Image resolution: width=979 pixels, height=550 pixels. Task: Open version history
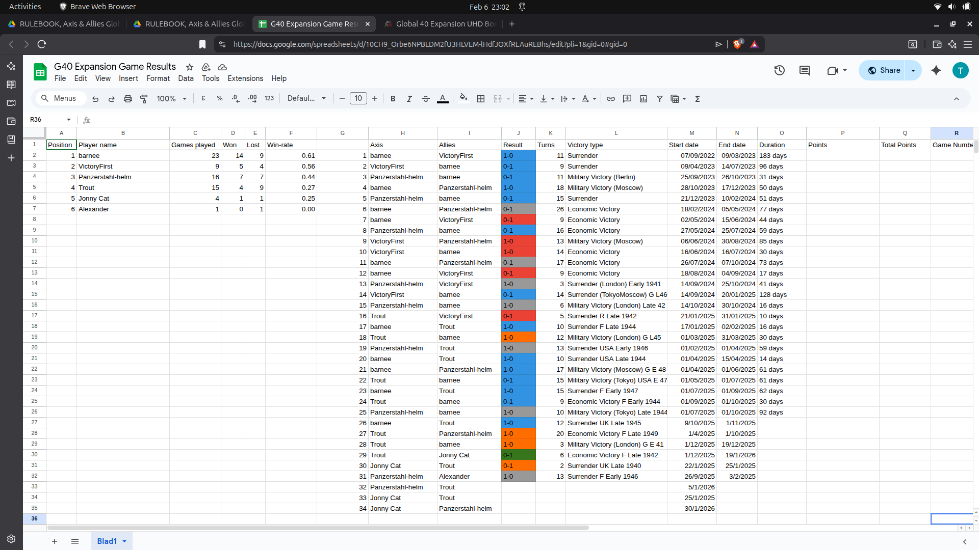click(x=779, y=70)
